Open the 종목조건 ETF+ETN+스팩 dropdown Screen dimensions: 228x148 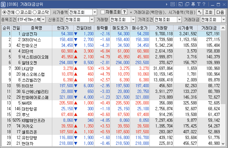pos(43,20)
